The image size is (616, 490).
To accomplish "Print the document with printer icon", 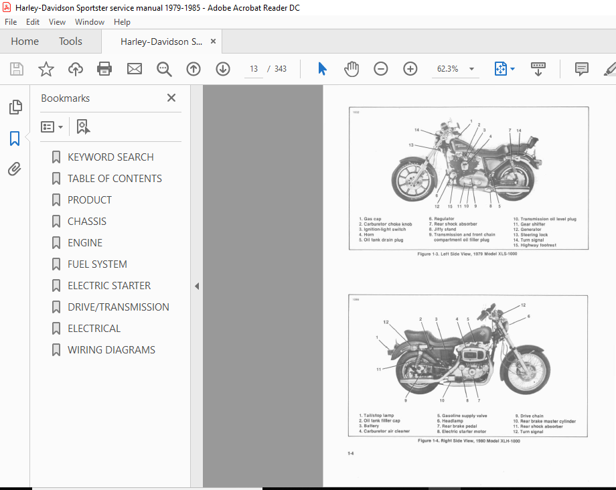I will [104, 69].
